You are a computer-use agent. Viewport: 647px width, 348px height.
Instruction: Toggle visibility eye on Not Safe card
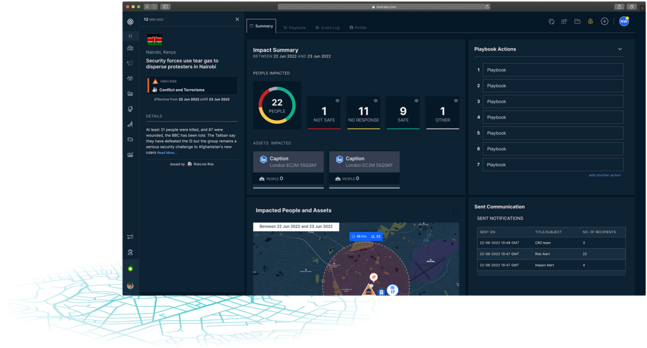(337, 100)
